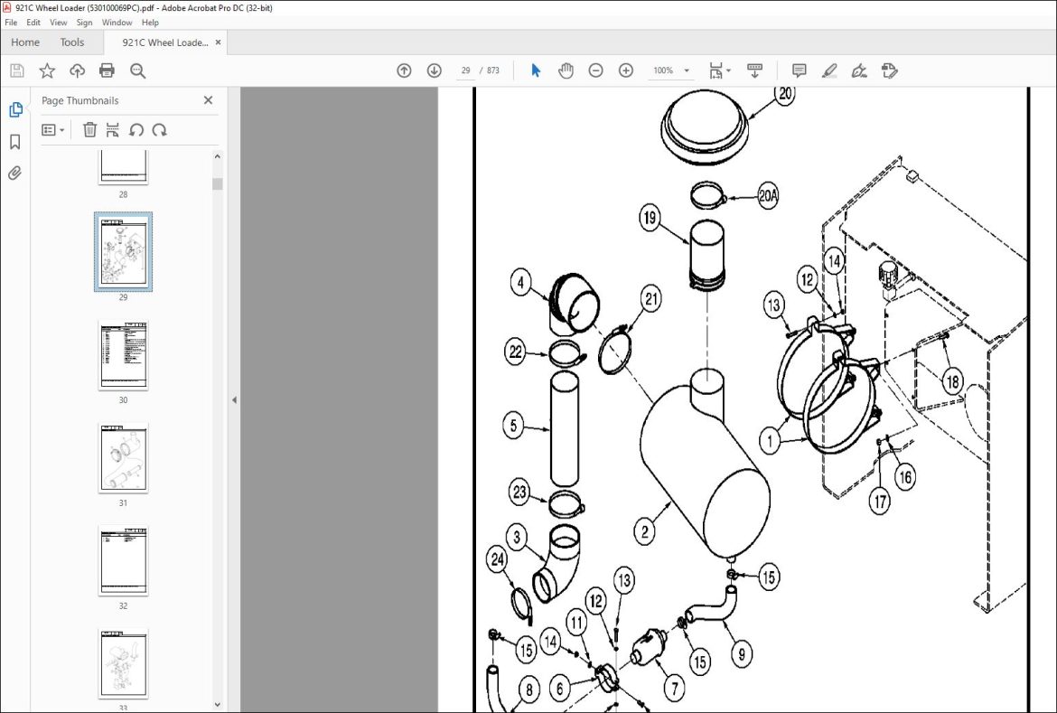Switch to the Tools tab

coord(72,42)
